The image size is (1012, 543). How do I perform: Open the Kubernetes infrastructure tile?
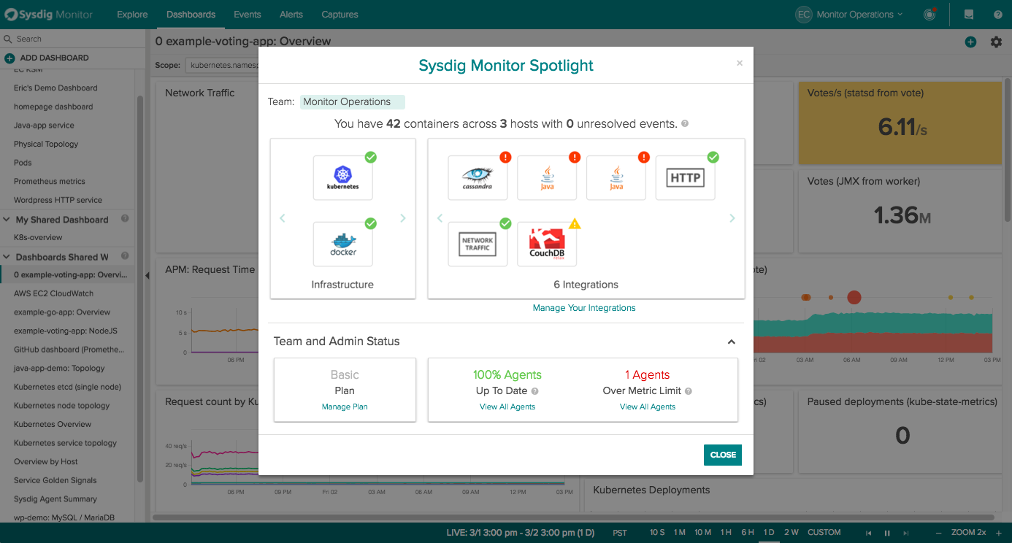pyautogui.click(x=342, y=177)
